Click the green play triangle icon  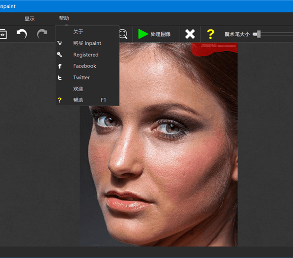point(143,34)
